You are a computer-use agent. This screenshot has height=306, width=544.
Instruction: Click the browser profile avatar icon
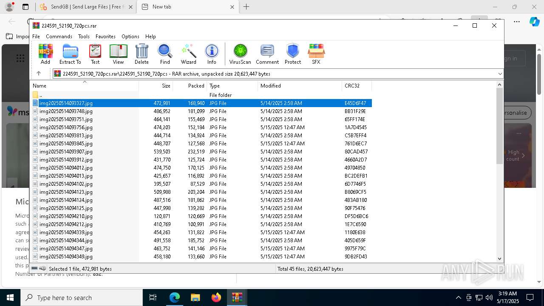tap(9, 7)
